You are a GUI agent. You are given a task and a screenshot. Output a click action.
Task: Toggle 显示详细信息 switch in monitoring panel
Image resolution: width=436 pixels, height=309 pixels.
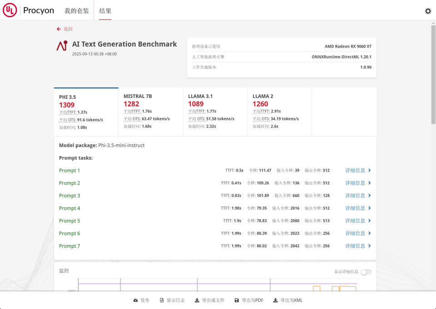click(366, 272)
